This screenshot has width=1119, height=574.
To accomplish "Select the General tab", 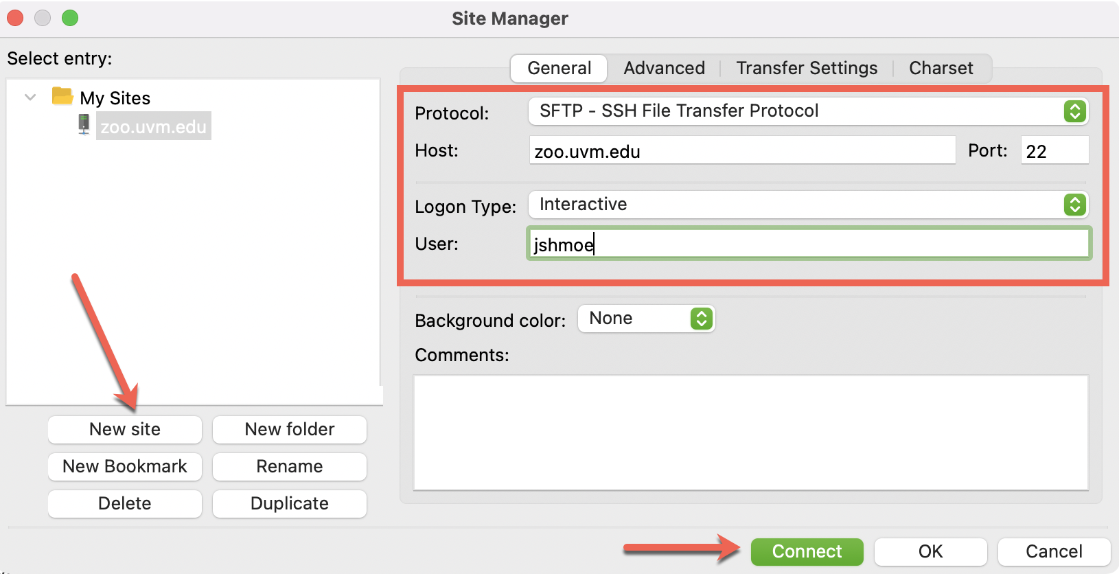I will click(x=559, y=68).
